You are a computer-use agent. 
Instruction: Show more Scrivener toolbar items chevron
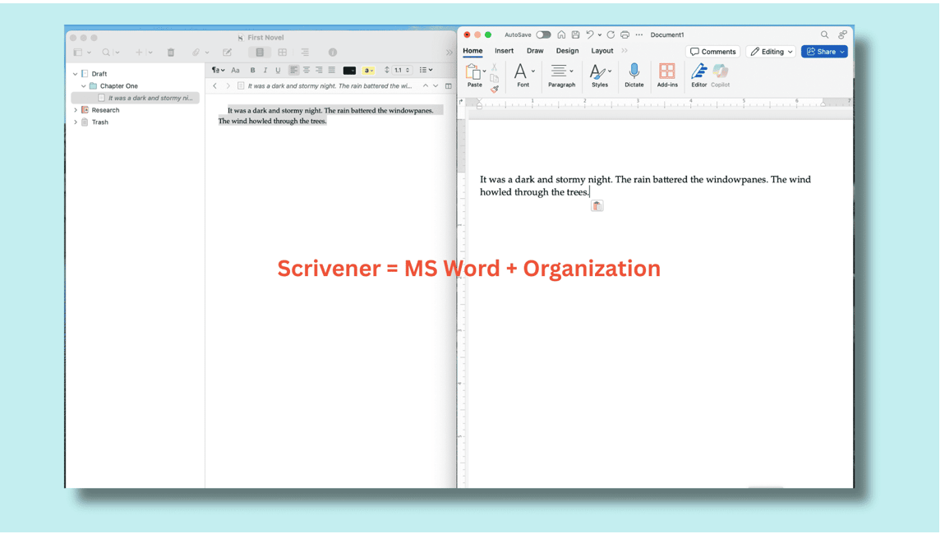449,53
